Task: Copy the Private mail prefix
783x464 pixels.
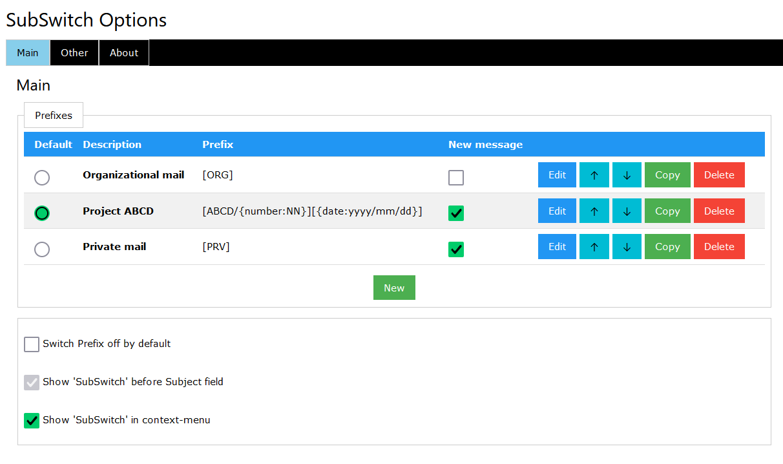Action: pos(667,246)
